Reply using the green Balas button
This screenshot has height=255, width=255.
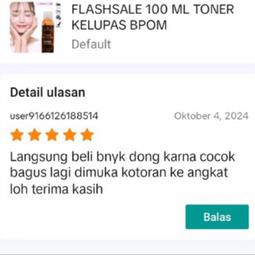click(217, 217)
